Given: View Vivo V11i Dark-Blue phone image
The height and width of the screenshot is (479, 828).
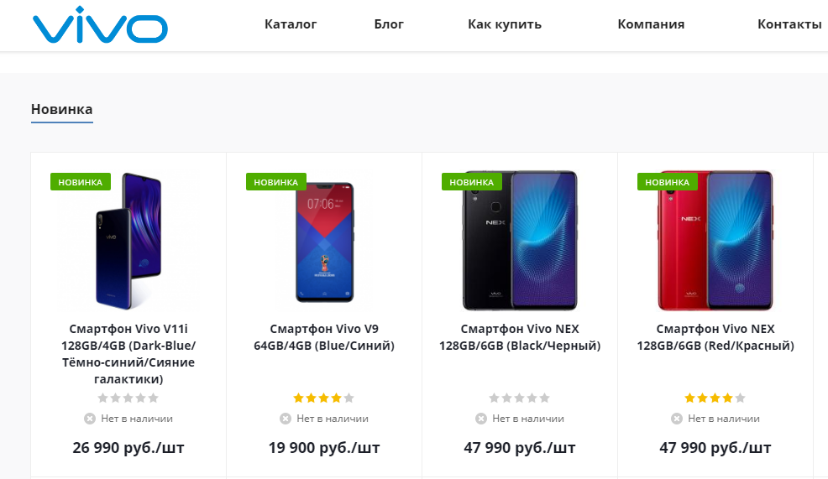Looking at the screenshot, I should coord(128,241).
